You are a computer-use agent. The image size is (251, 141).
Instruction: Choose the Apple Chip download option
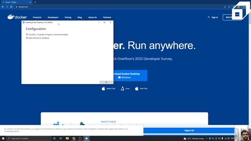click(108, 89)
